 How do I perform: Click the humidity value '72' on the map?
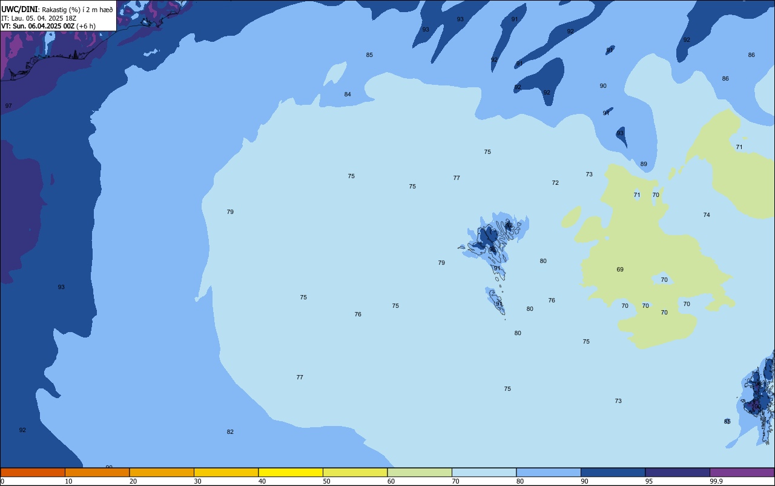555,183
